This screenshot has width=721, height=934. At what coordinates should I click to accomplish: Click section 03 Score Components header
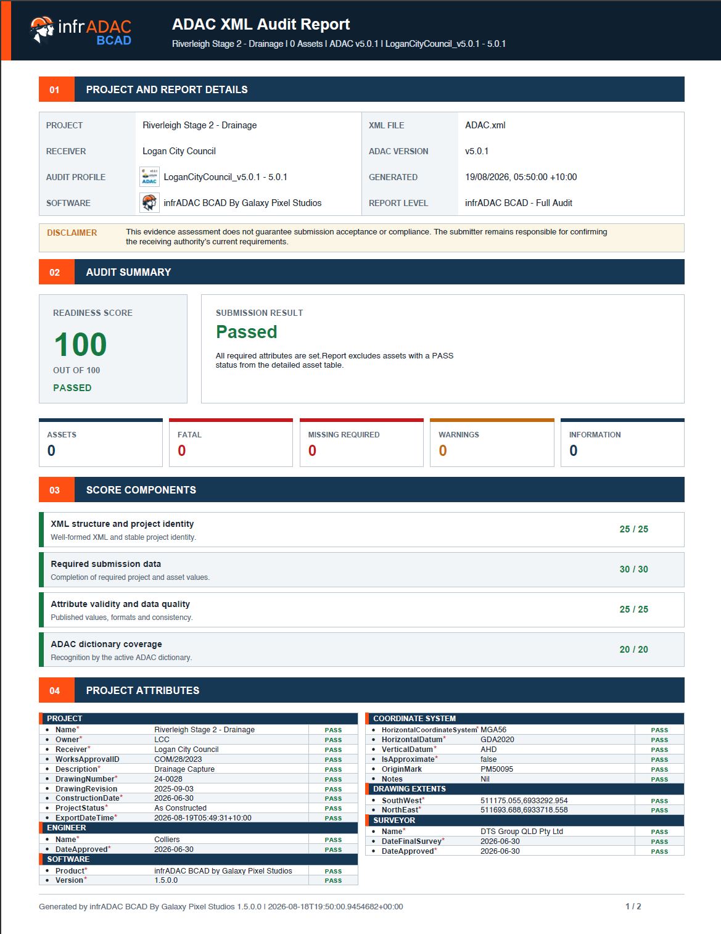361,490
